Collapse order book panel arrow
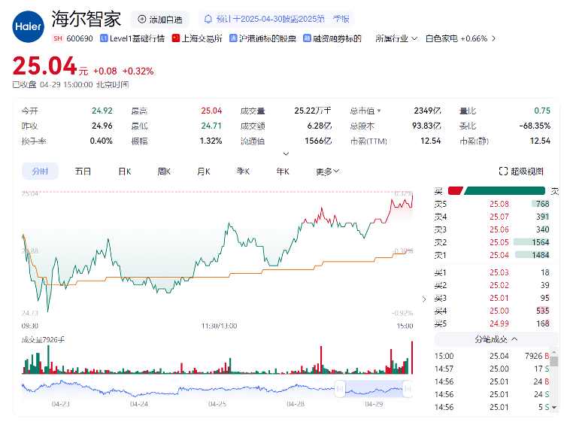 click(424, 299)
